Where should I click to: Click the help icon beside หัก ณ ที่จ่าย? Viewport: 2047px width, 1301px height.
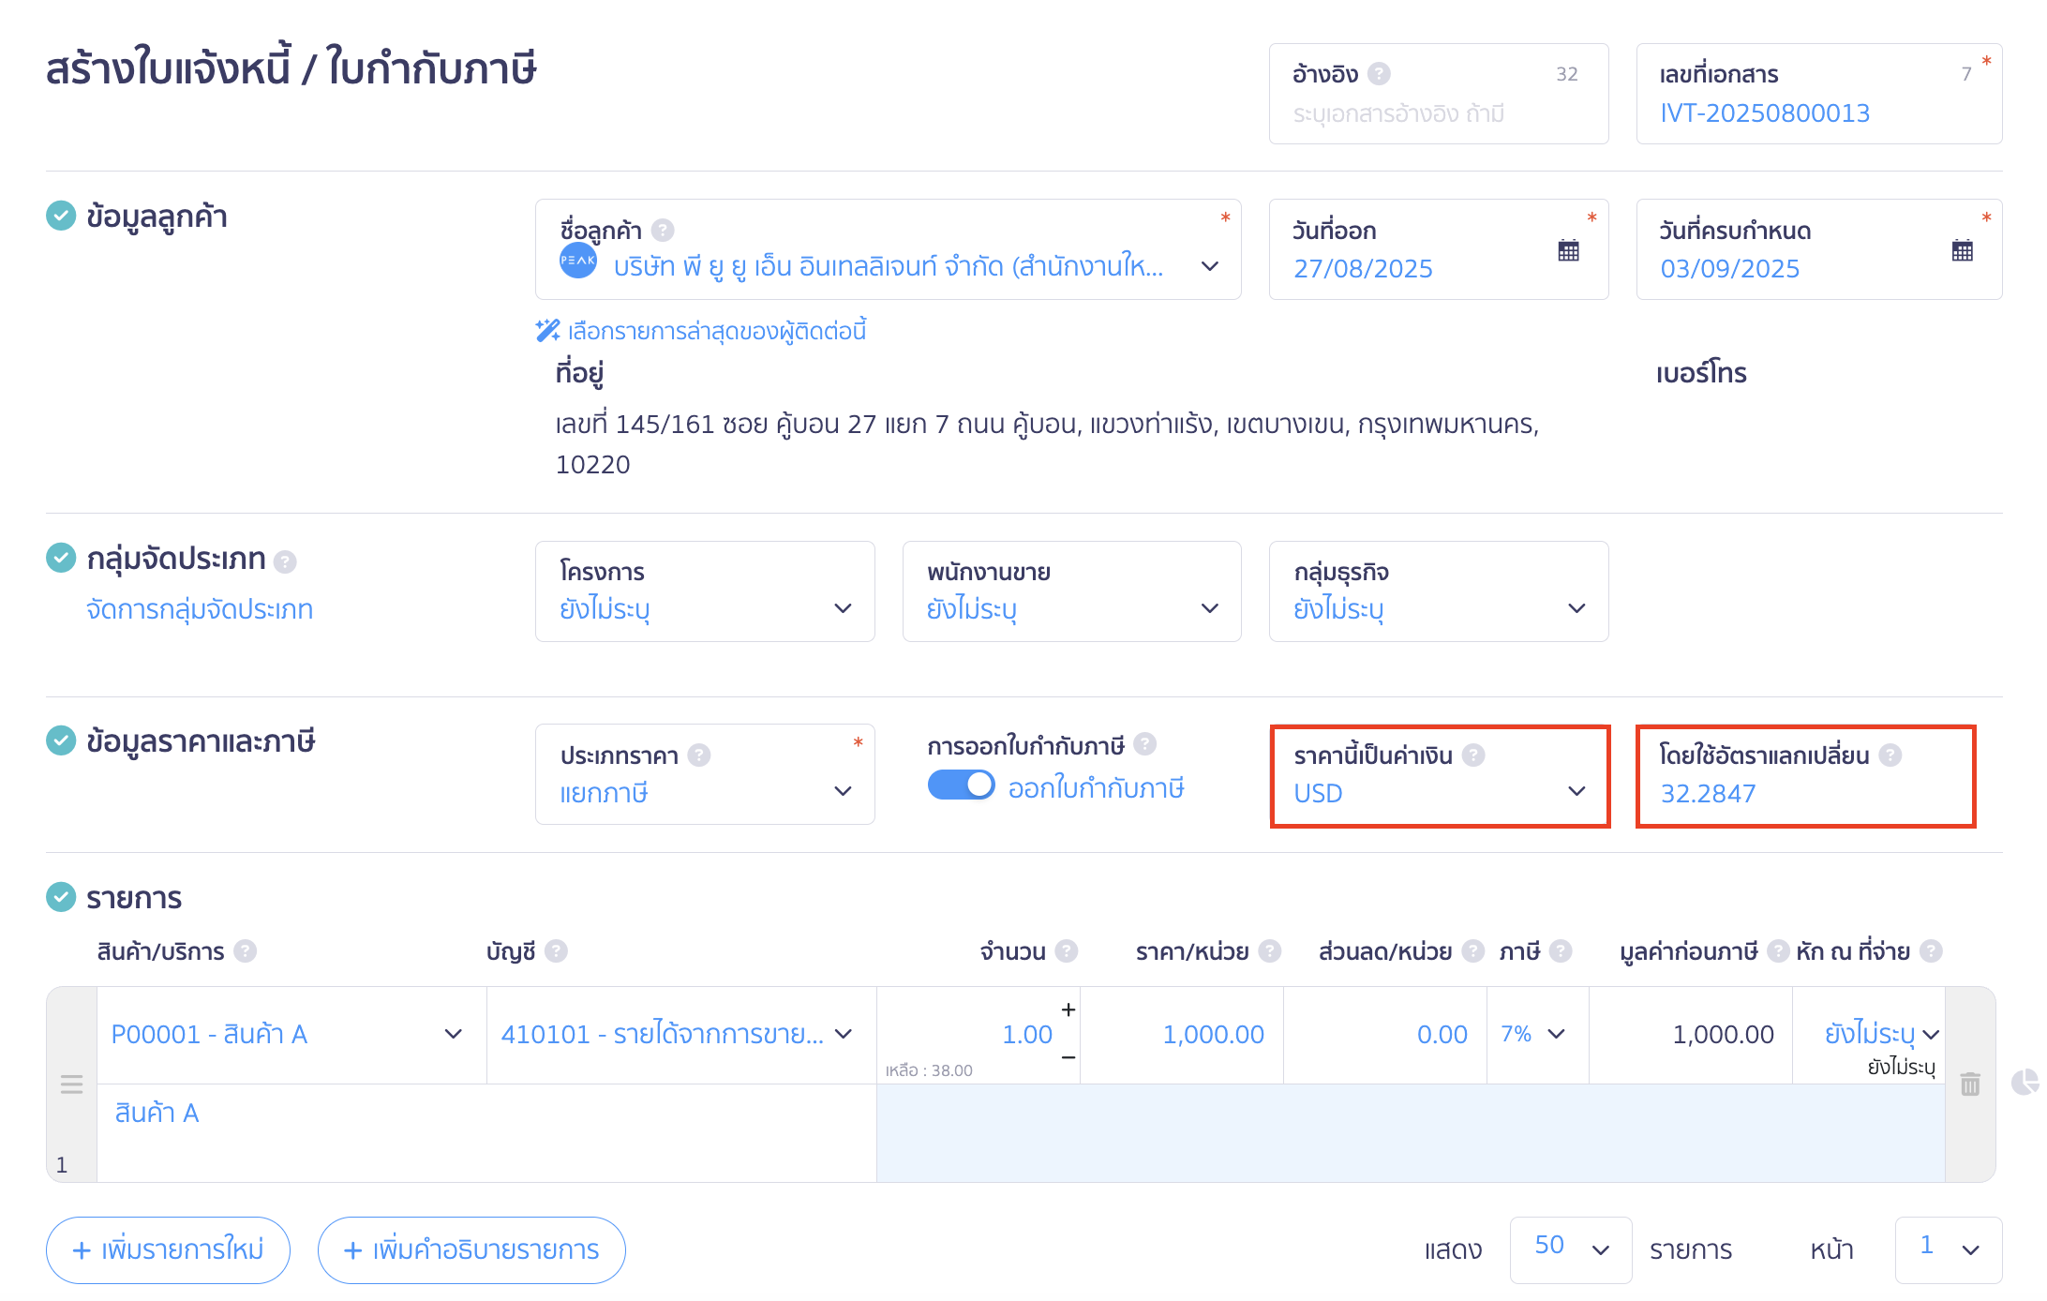1931,951
